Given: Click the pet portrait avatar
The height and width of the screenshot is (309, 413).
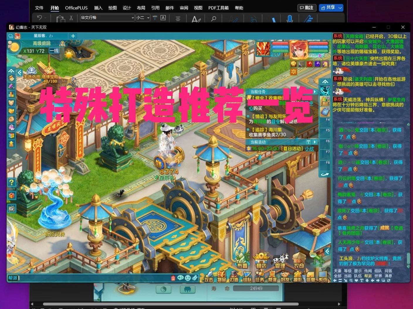Looking at the screenshot, I should point(263,49).
